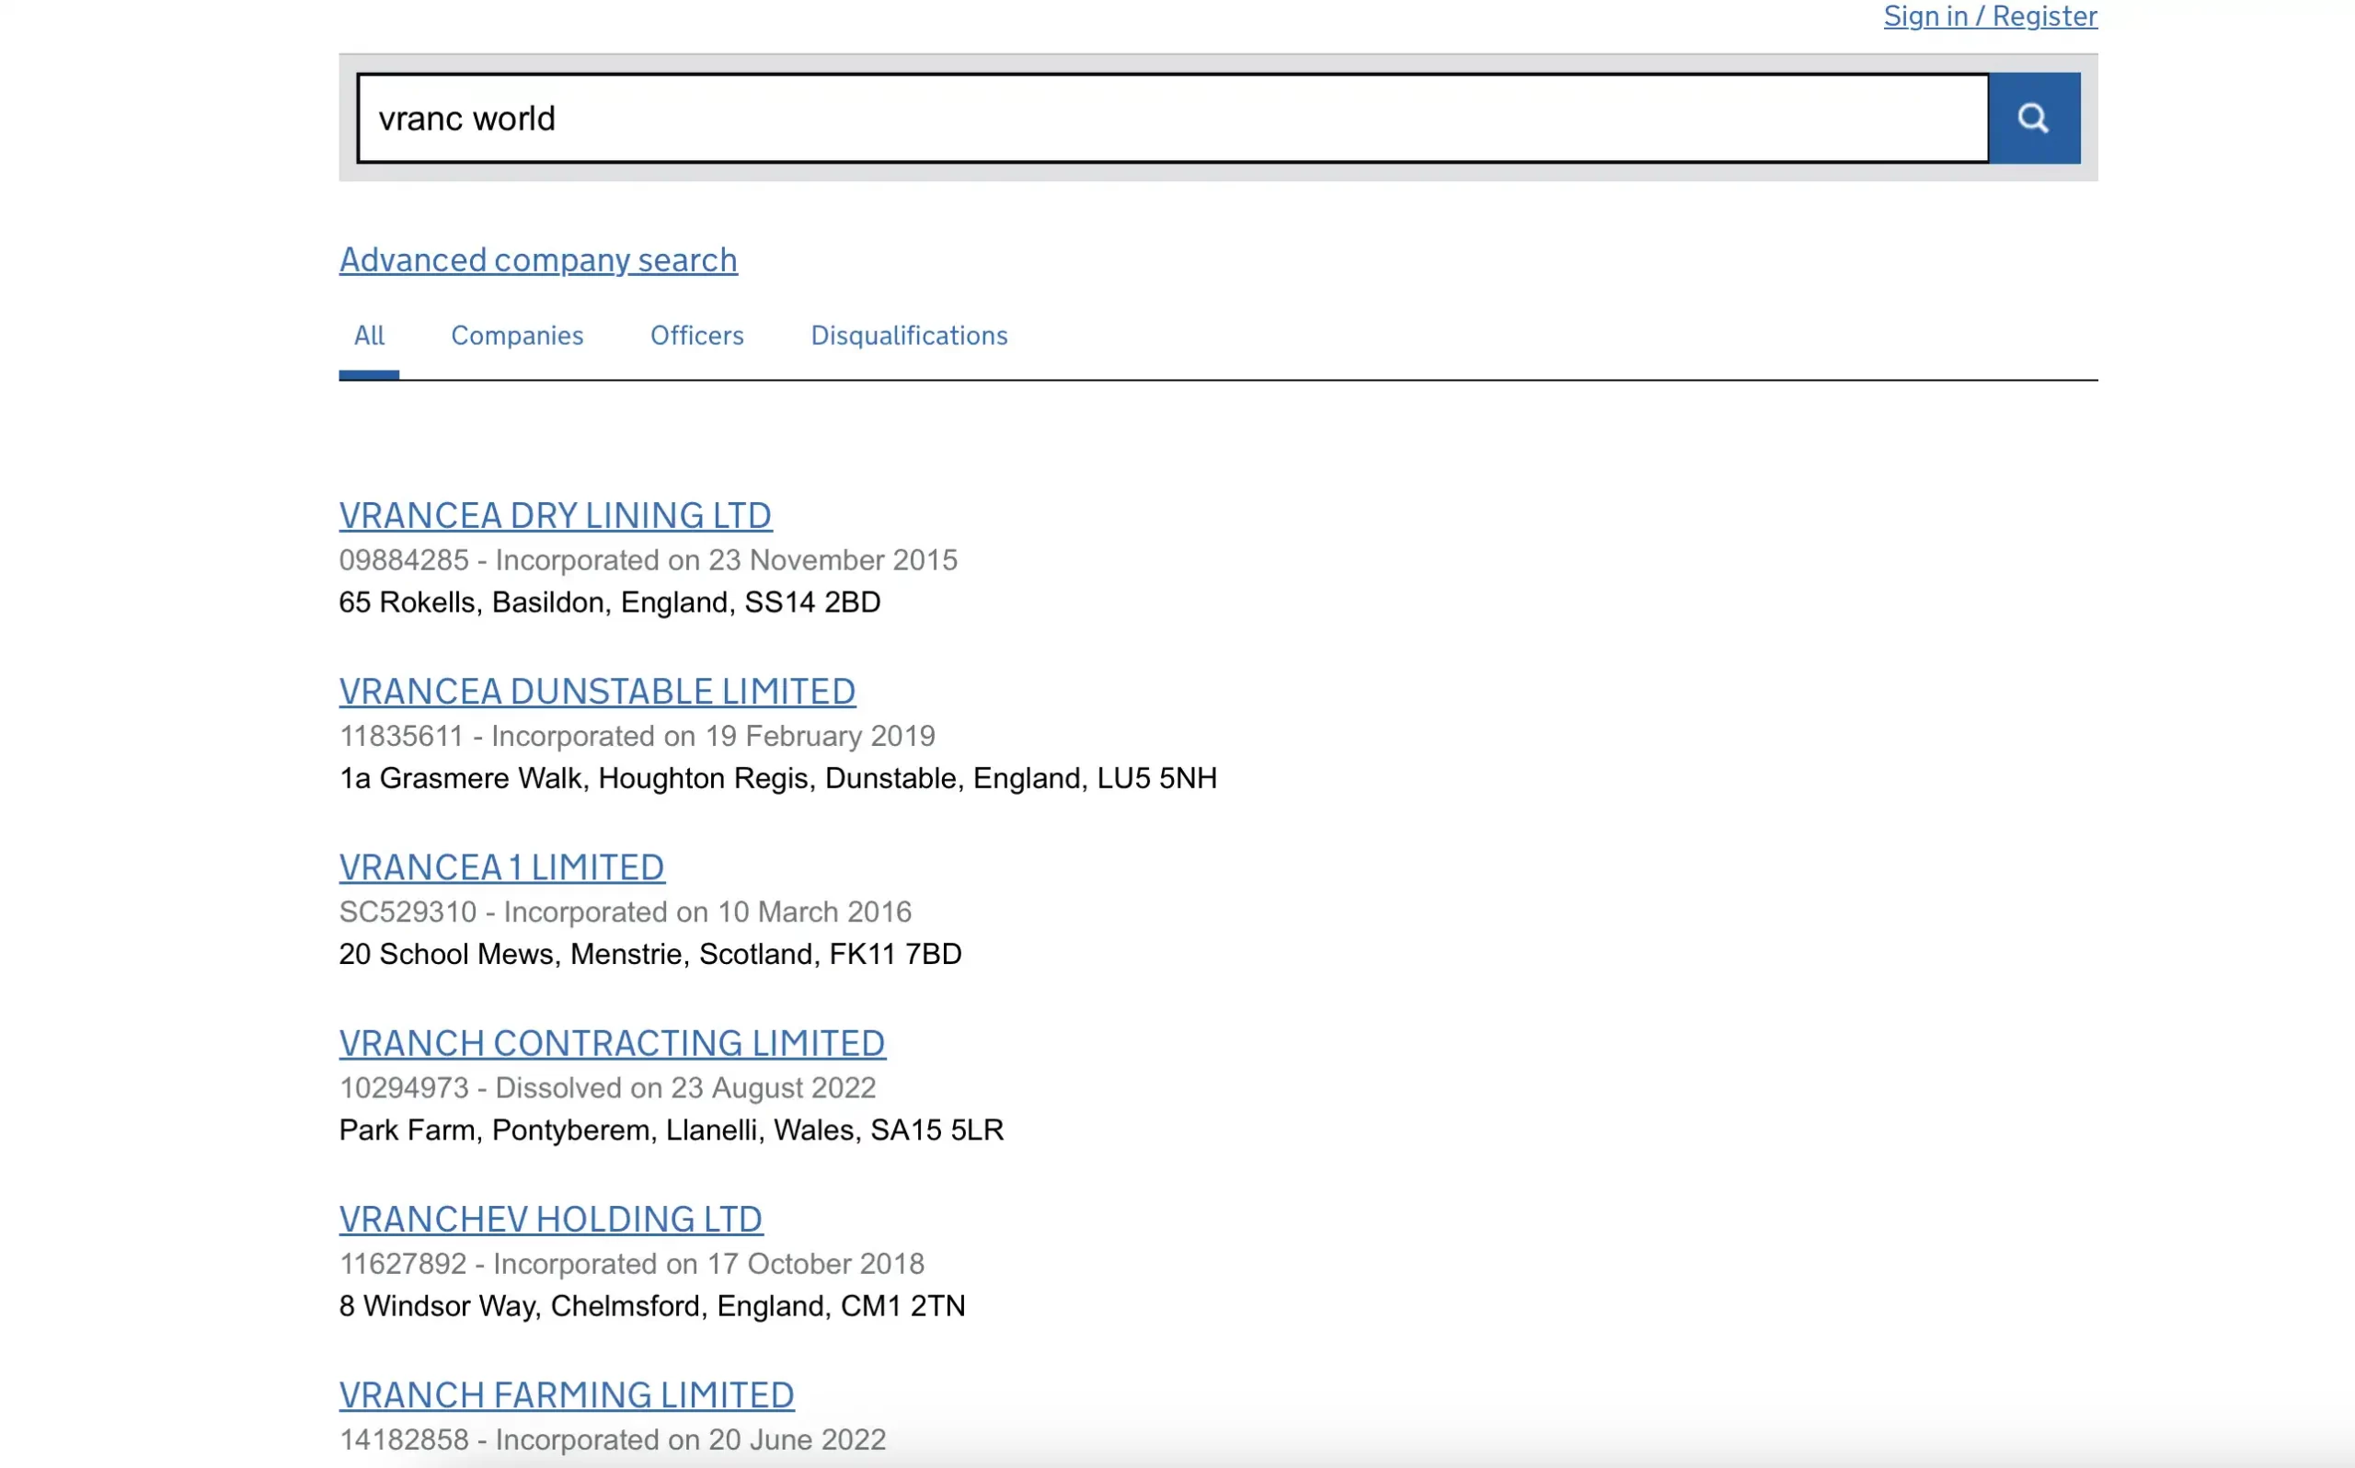
Task: Open VRANCH CONTRACTING LIMITED result
Action: click(612, 1043)
